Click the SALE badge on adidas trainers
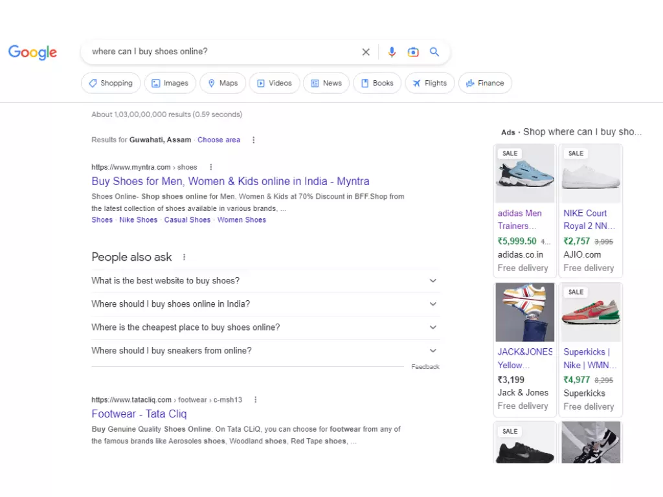Viewport: 663px width, 497px height. (x=510, y=153)
